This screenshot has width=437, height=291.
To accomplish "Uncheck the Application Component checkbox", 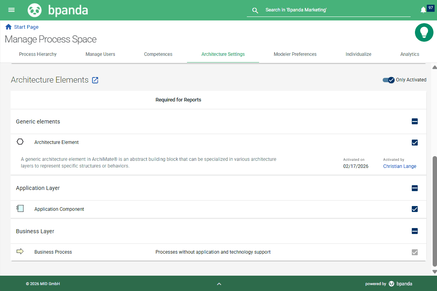I will 415,209.
